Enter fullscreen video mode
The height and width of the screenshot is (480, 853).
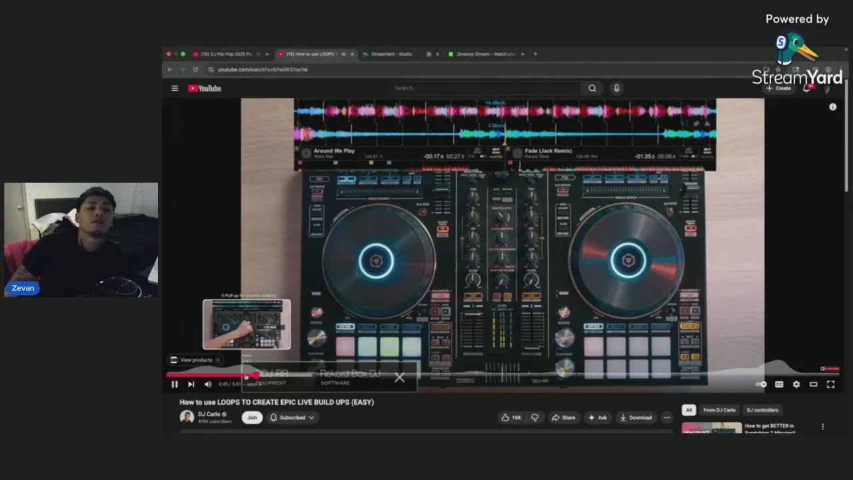pos(831,384)
